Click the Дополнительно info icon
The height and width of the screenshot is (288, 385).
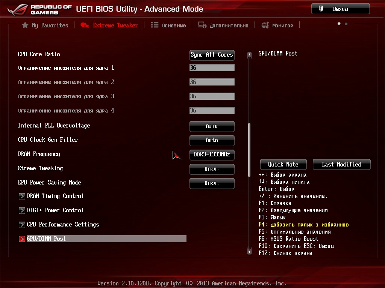click(202, 25)
